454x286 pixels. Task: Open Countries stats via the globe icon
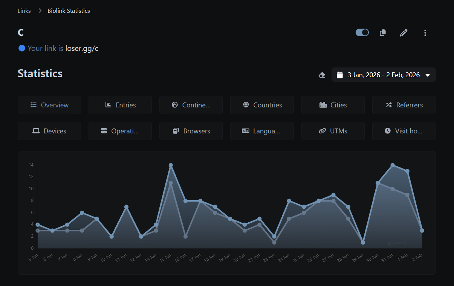245,105
